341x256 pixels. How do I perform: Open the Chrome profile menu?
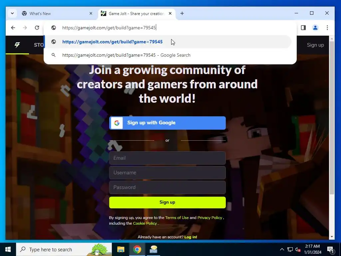coord(315,28)
